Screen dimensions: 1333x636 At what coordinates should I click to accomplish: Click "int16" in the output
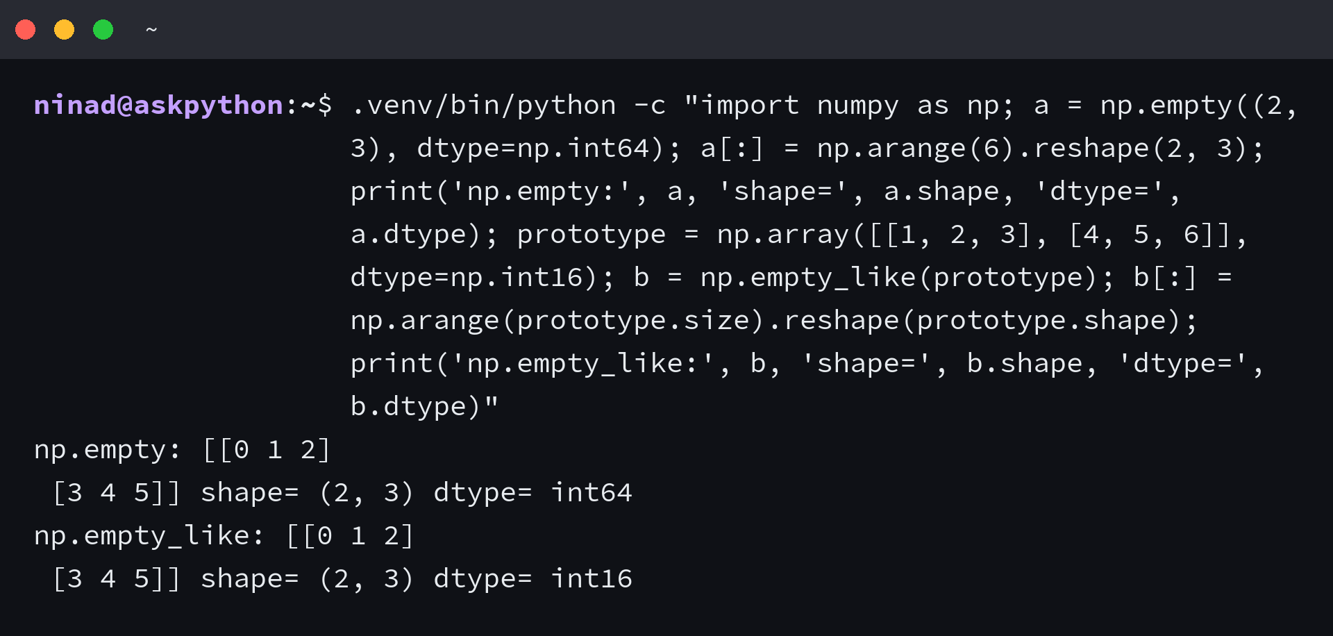pyautogui.click(x=592, y=579)
